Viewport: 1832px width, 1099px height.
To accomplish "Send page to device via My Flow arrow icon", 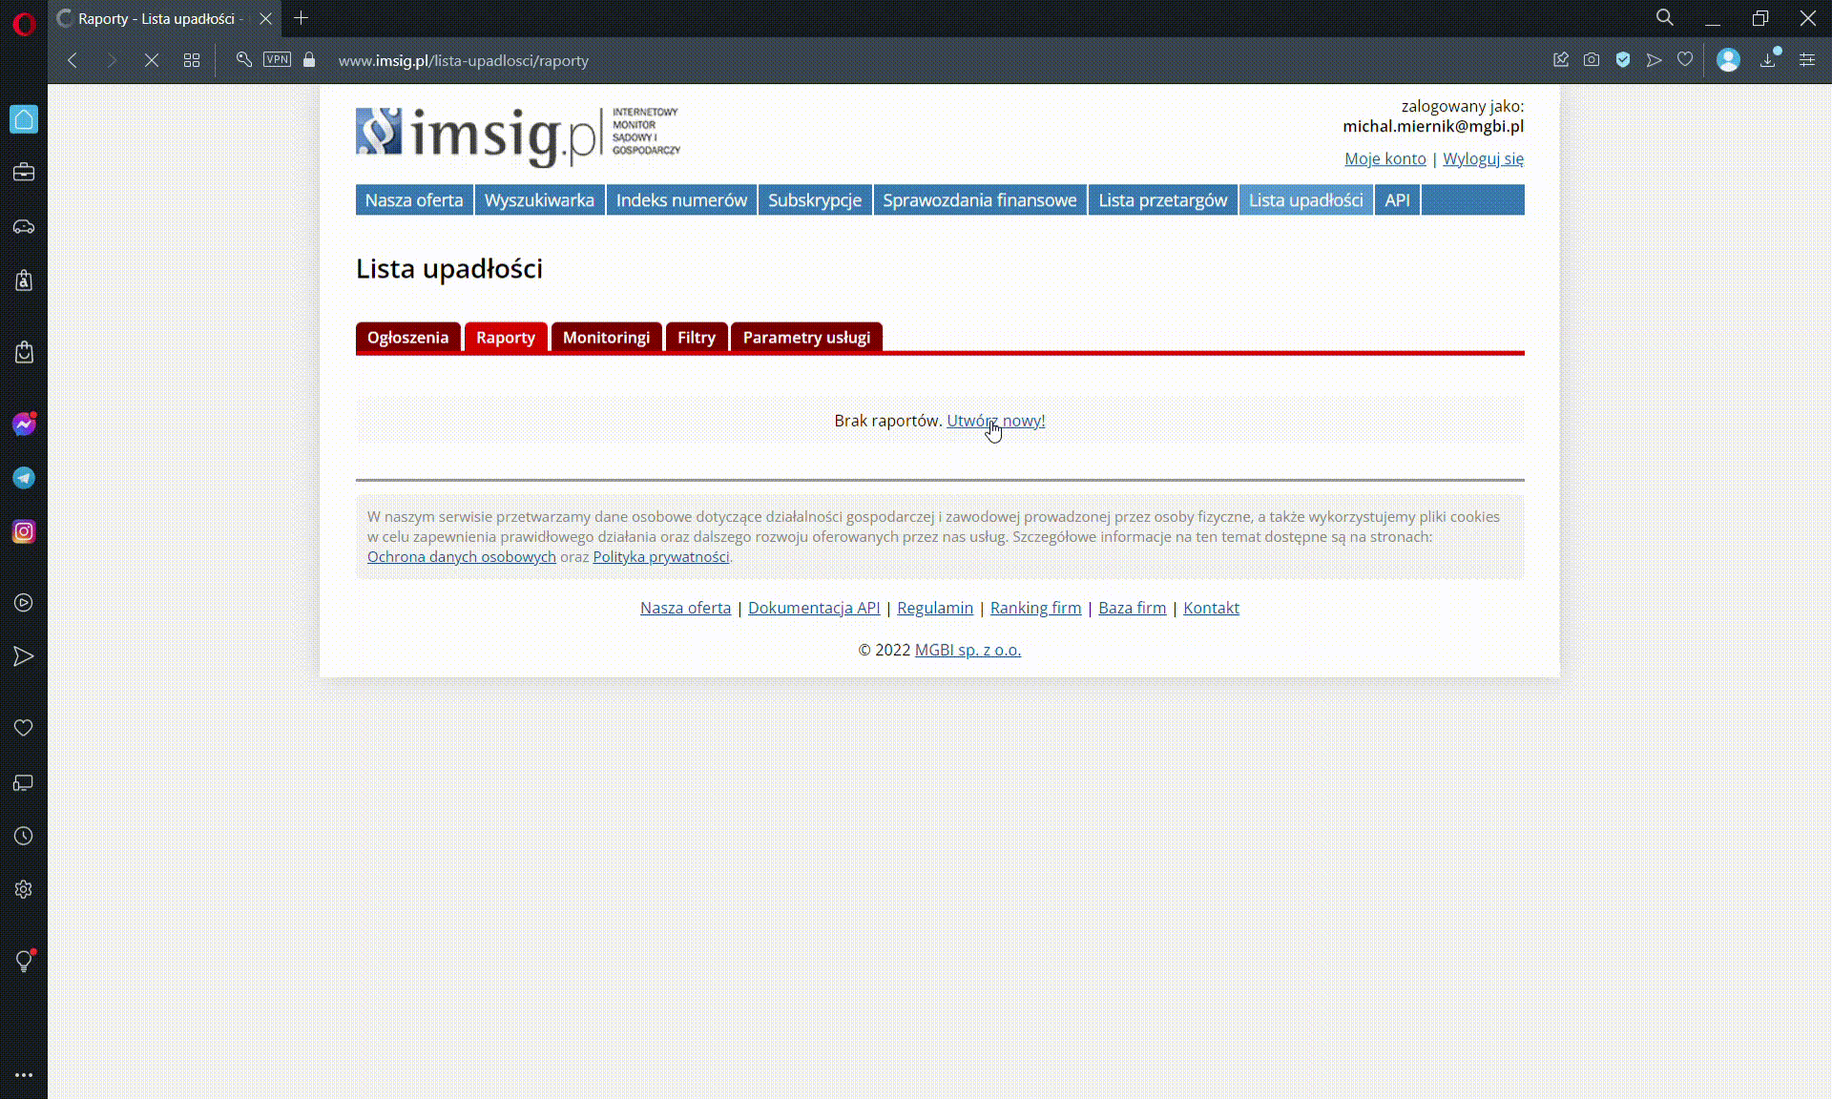I will (x=1654, y=59).
